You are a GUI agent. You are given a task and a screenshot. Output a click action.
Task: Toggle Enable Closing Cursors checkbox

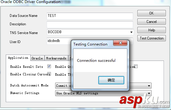coord(49,74)
